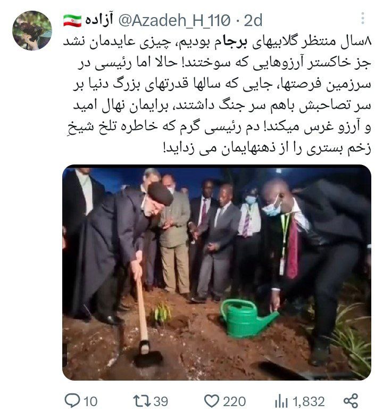Open view analytics bar chart icon
Viewport: 383px width, 412px height.
coord(281,401)
